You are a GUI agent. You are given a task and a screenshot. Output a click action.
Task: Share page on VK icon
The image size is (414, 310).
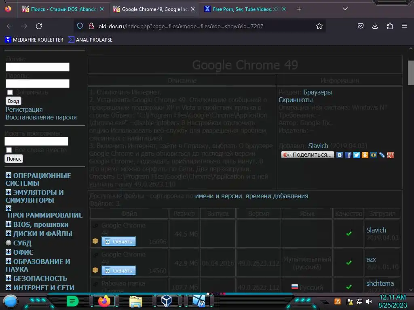[x=340, y=155]
